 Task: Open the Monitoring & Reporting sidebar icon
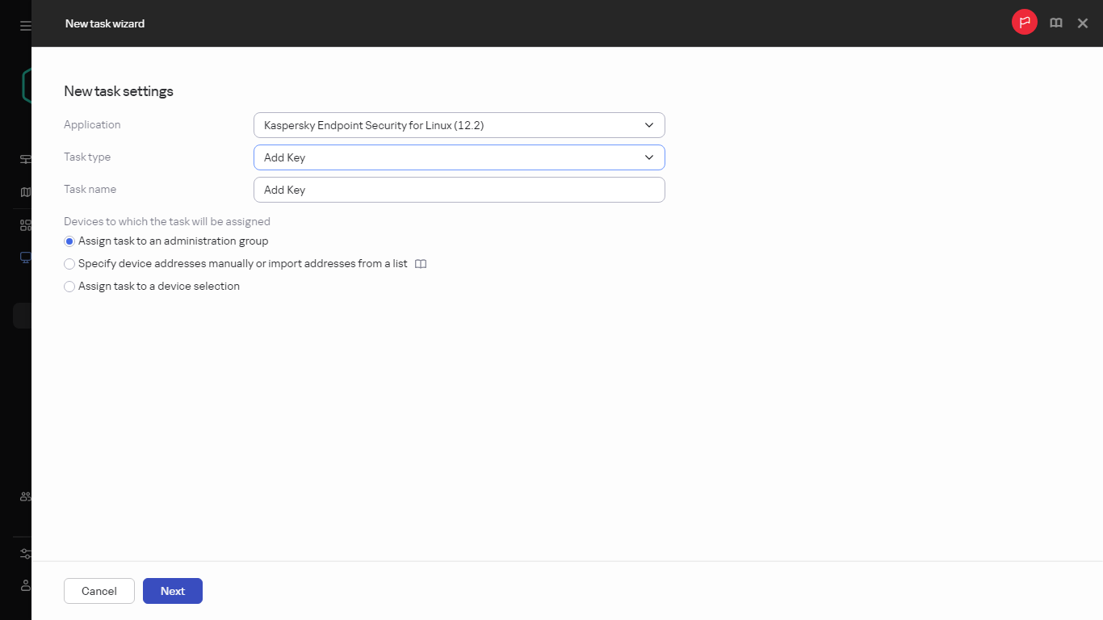point(24,191)
